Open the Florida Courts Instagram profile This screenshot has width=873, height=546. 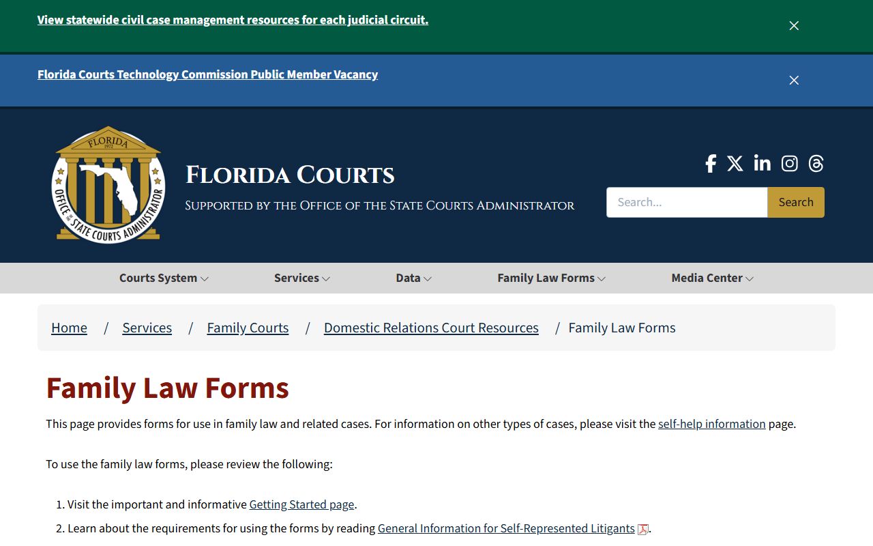click(x=790, y=164)
